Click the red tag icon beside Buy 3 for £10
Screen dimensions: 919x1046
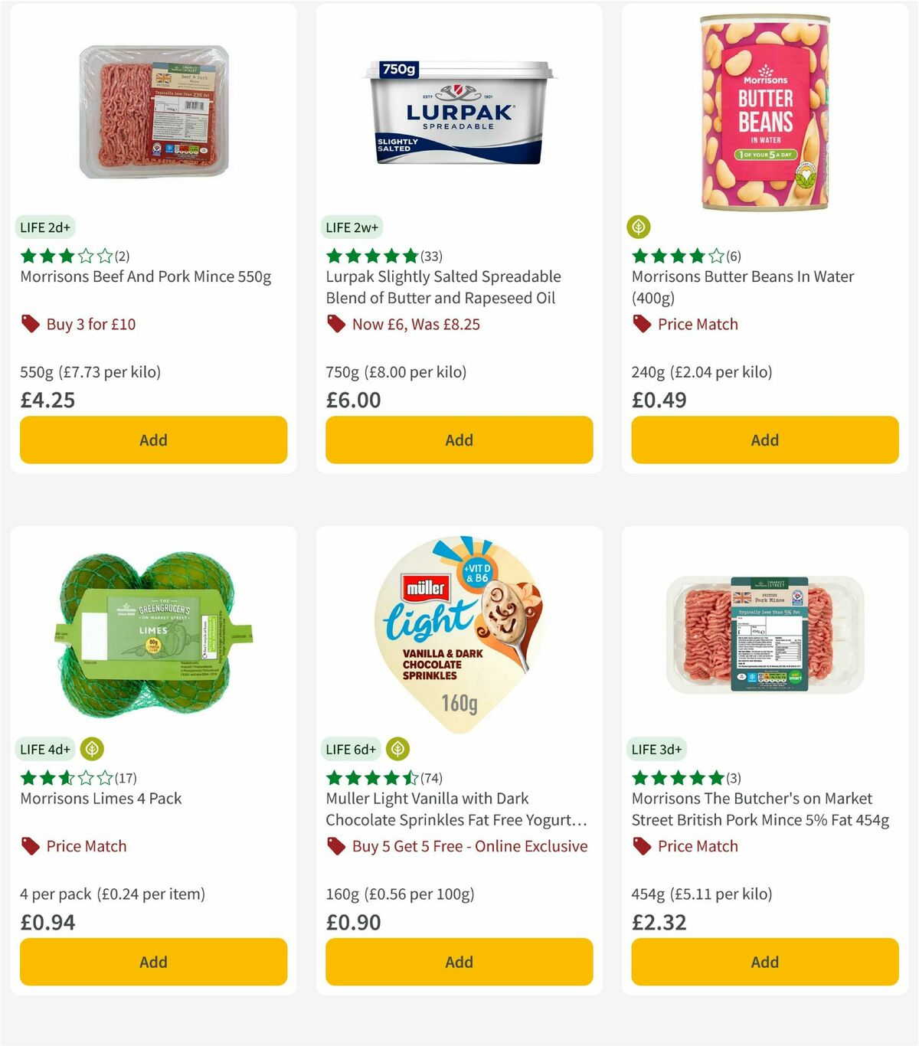pyautogui.click(x=31, y=324)
